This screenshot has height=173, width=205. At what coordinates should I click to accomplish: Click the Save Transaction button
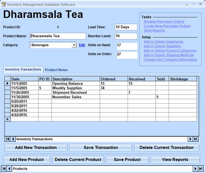(x=101, y=147)
